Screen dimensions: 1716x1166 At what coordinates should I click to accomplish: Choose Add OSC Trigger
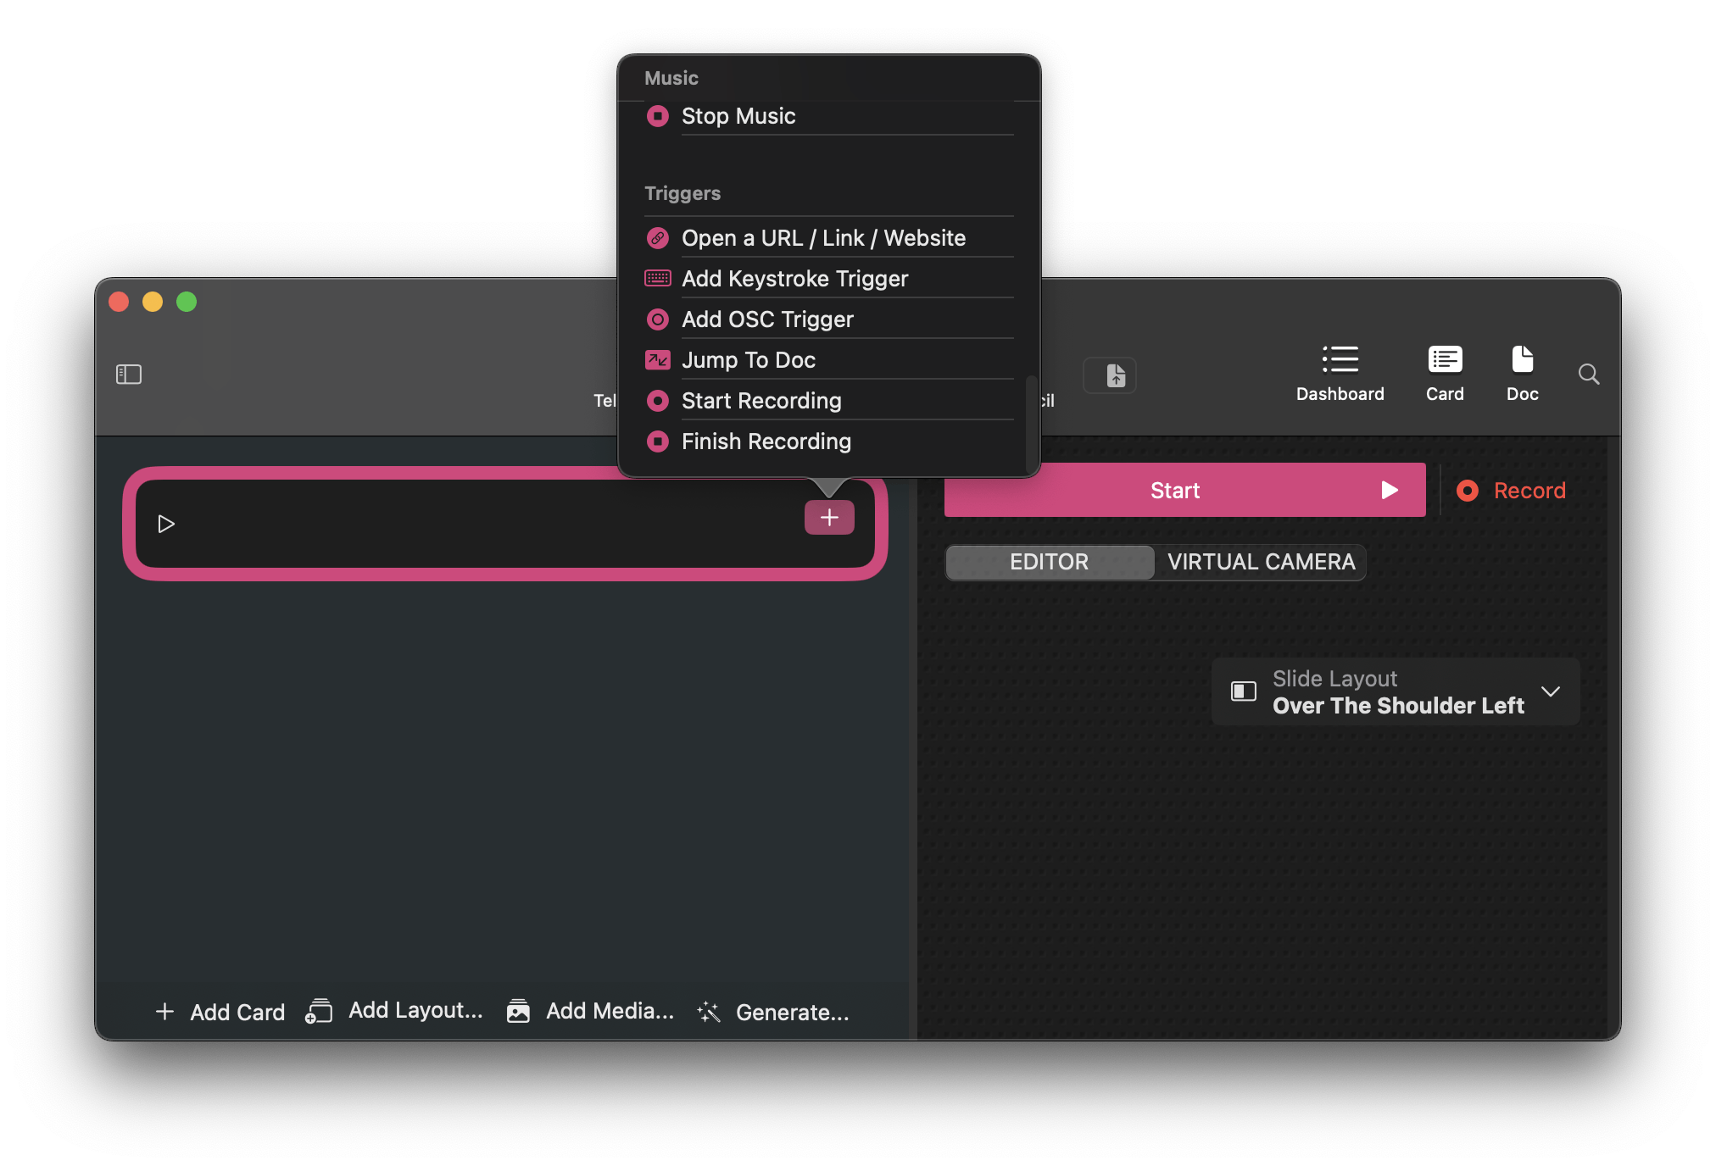[x=828, y=319]
